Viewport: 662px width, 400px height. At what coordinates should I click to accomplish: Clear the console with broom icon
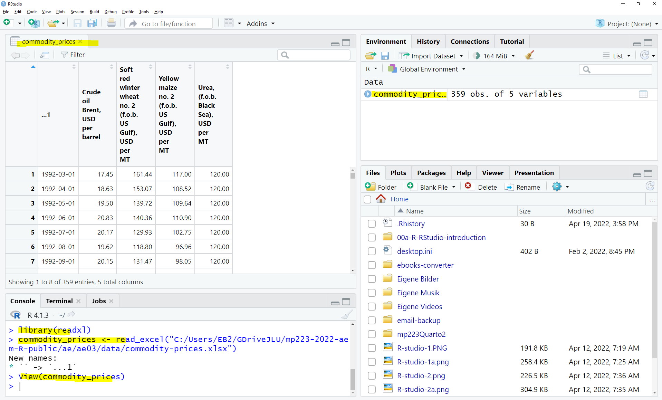click(x=347, y=315)
